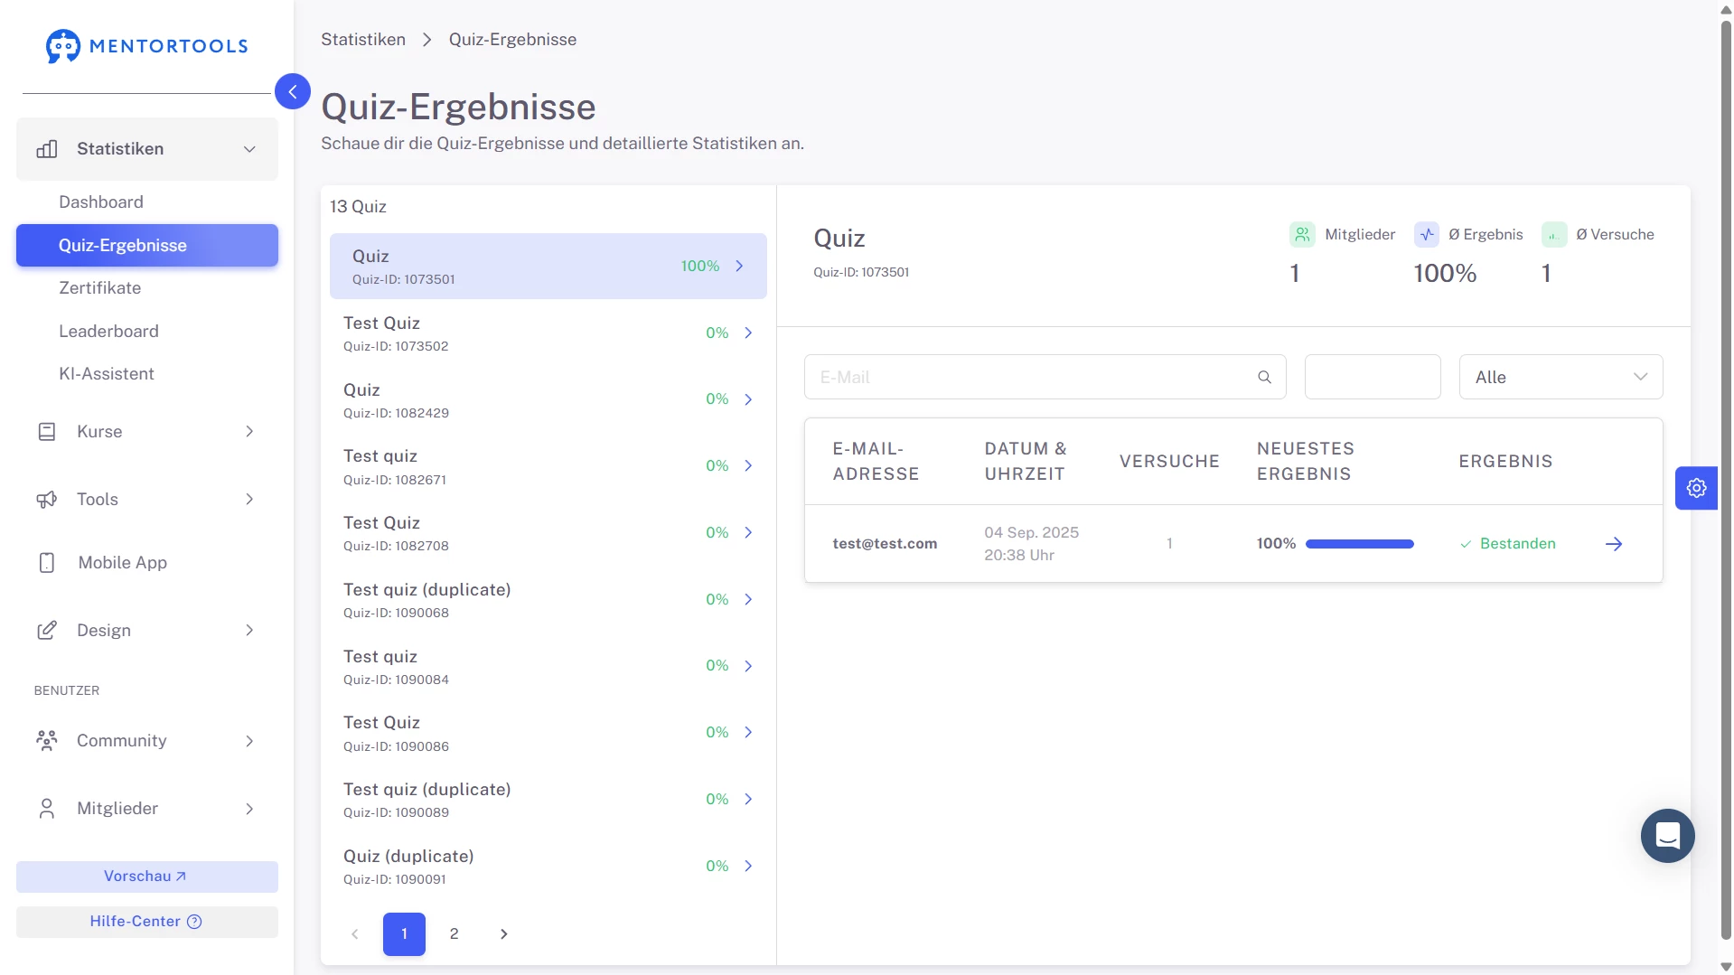The width and height of the screenshot is (1734, 975).
Task: Collapse the Statistiken menu section
Action: [249, 149]
